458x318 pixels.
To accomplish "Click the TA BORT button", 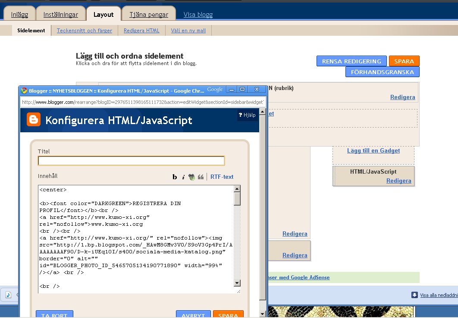I will point(54,315).
